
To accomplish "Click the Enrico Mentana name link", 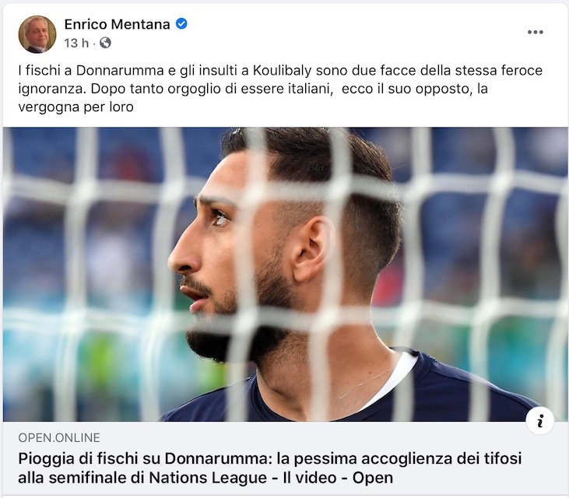I will [x=117, y=24].
